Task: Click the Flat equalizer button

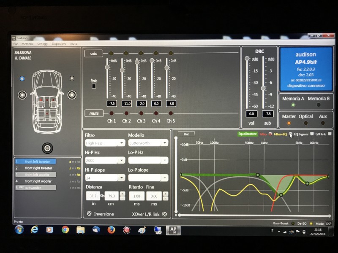Action: 186,134
